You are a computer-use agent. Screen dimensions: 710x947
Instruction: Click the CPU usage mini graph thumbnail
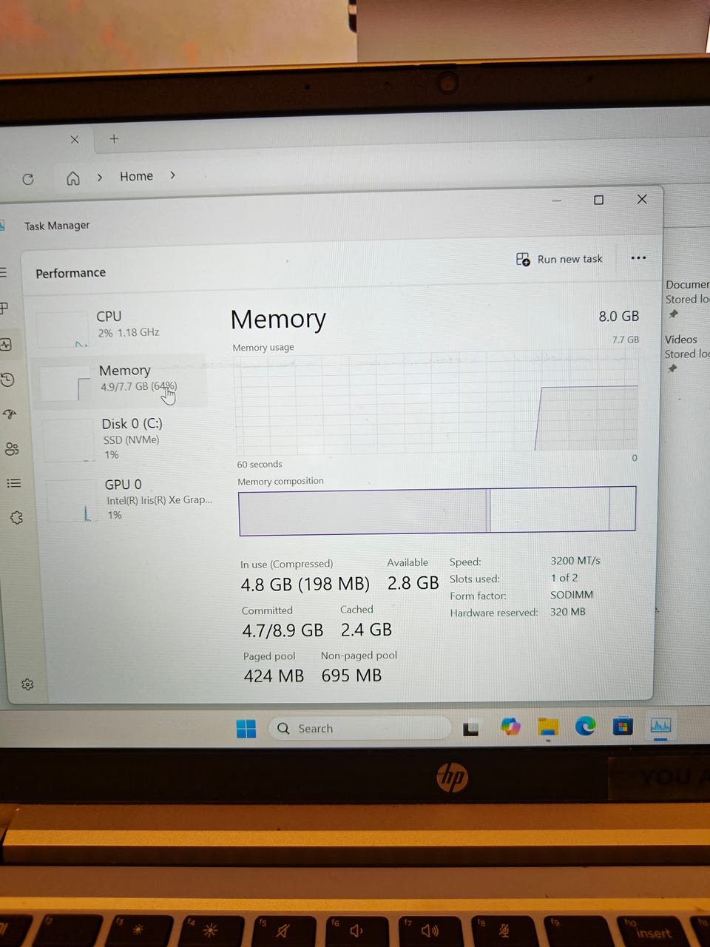(62, 330)
